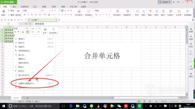This screenshot has height=109, width=195.
Task: Choose 剪切(T) in the context menu
Action: coord(34,43)
